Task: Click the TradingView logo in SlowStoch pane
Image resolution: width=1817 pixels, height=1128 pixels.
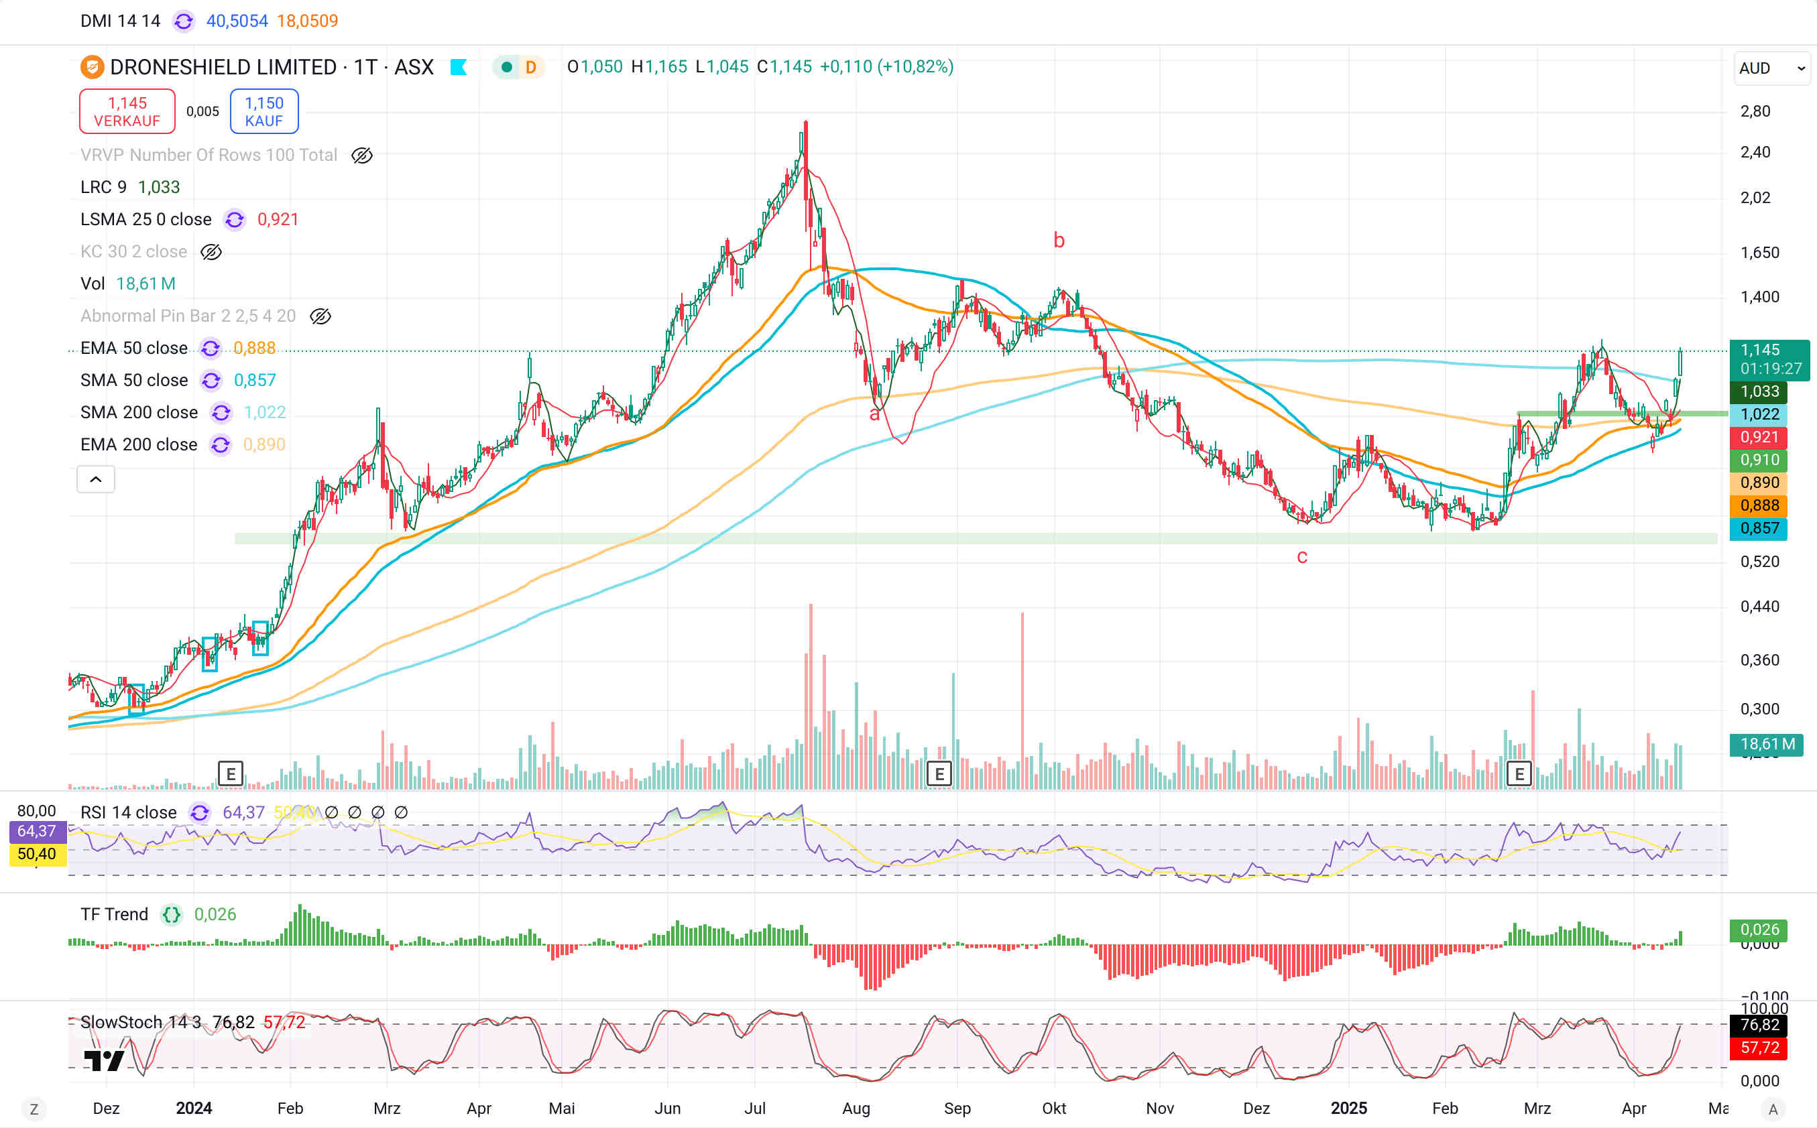Action: click(104, 1060)
